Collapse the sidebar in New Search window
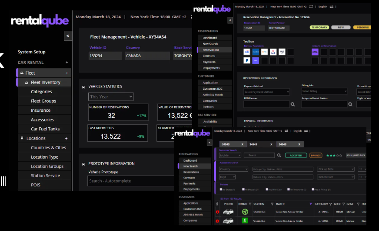The height and width of the screenshot is (231, 379). [209, 143]
